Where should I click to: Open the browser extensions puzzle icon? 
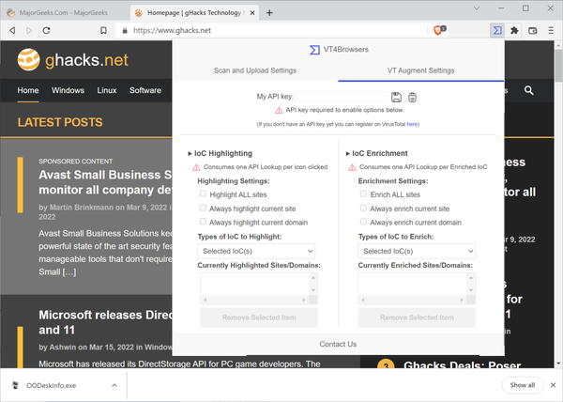pos(514,31)
